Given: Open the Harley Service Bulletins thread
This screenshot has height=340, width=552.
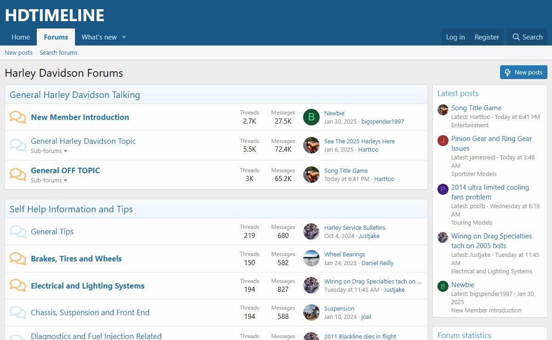Looking at the screenshot, I should click(x=355, y=227).
